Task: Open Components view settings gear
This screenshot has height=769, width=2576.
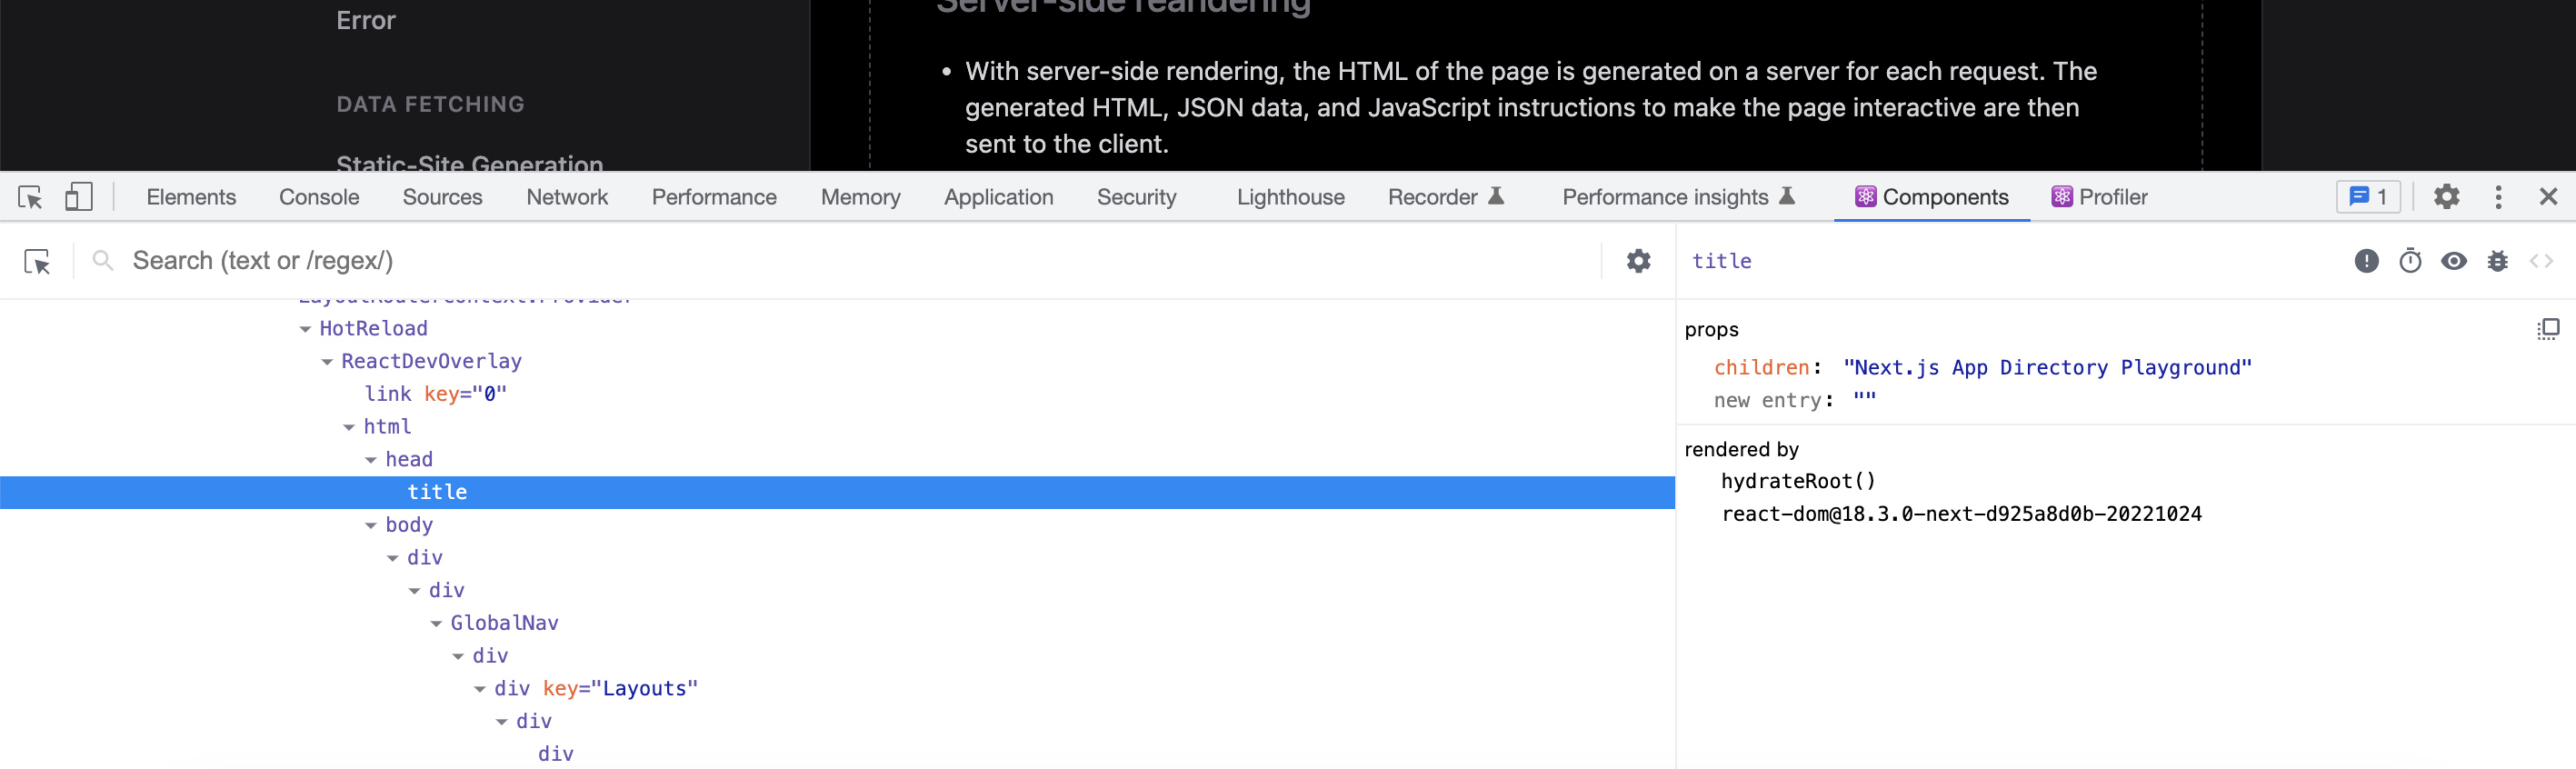Action: (x=1638, y=261)
